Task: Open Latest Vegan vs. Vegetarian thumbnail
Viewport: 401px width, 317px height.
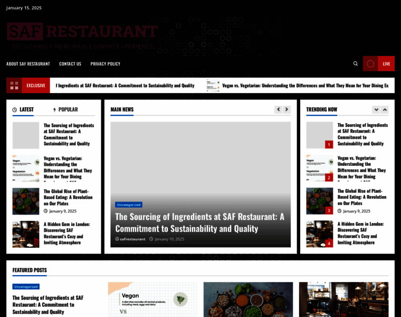Action: pyautogui.click(x=26, y=169)
